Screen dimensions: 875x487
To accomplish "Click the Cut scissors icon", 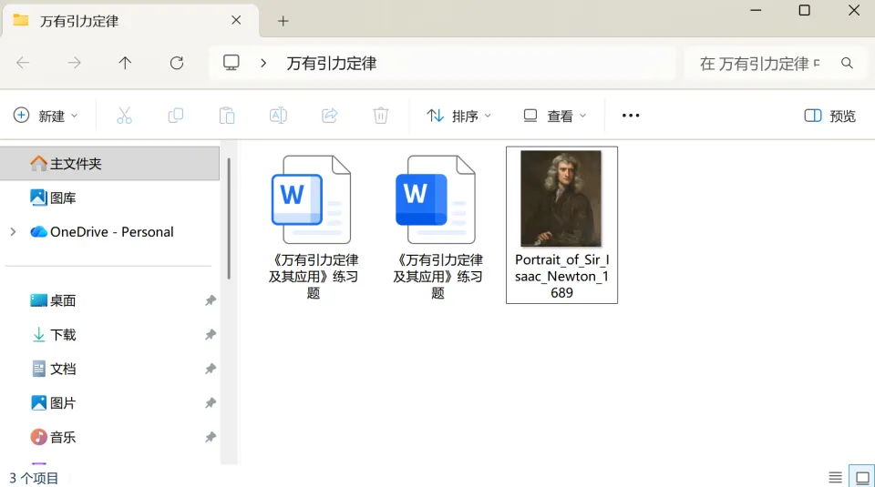I will (x=125, y=116).
